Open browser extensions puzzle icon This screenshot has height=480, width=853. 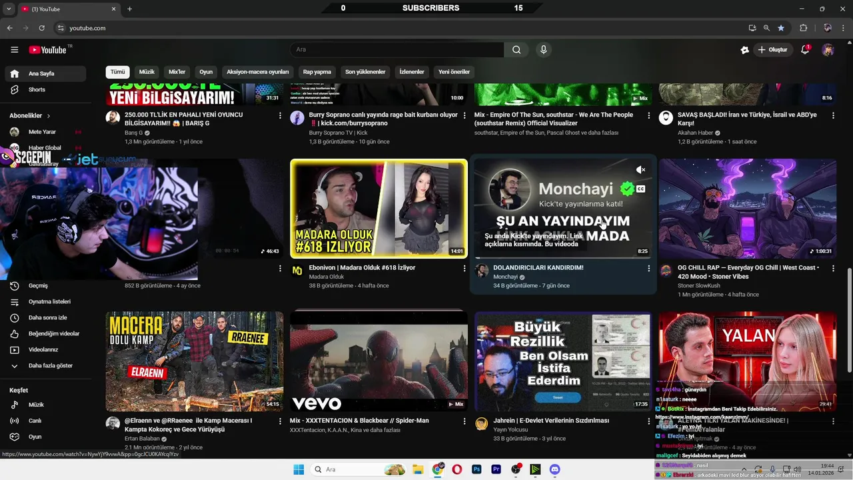tap(803, 28)
